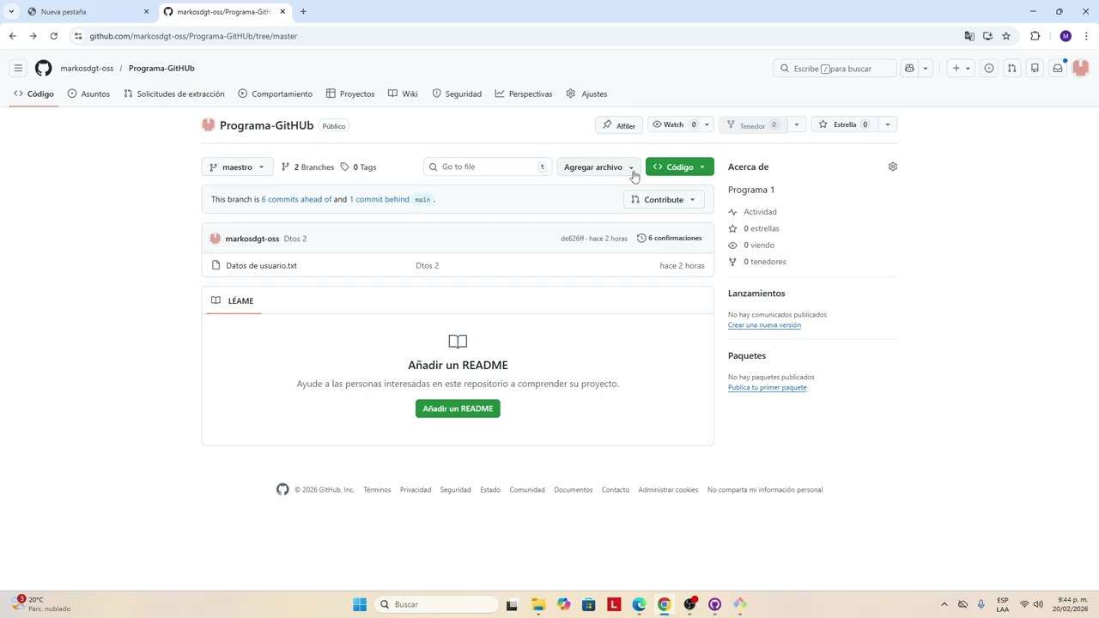Click 'Publica tu primer paquete' link
Screen dimensions: 1099x618
click(x=767, y=387)
